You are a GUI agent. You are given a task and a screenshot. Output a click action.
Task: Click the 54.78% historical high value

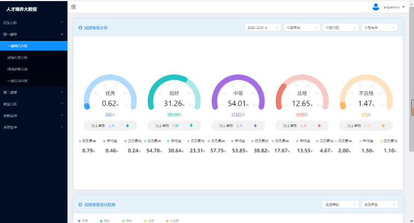pos(154,150)
